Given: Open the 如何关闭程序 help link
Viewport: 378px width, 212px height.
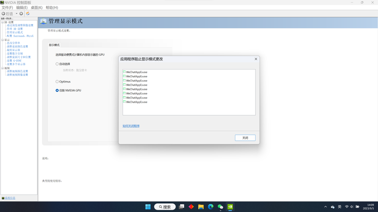Looking at the screenshot, I should (131, 126).
